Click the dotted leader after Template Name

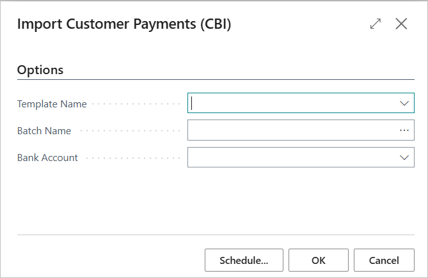[136, 104]
